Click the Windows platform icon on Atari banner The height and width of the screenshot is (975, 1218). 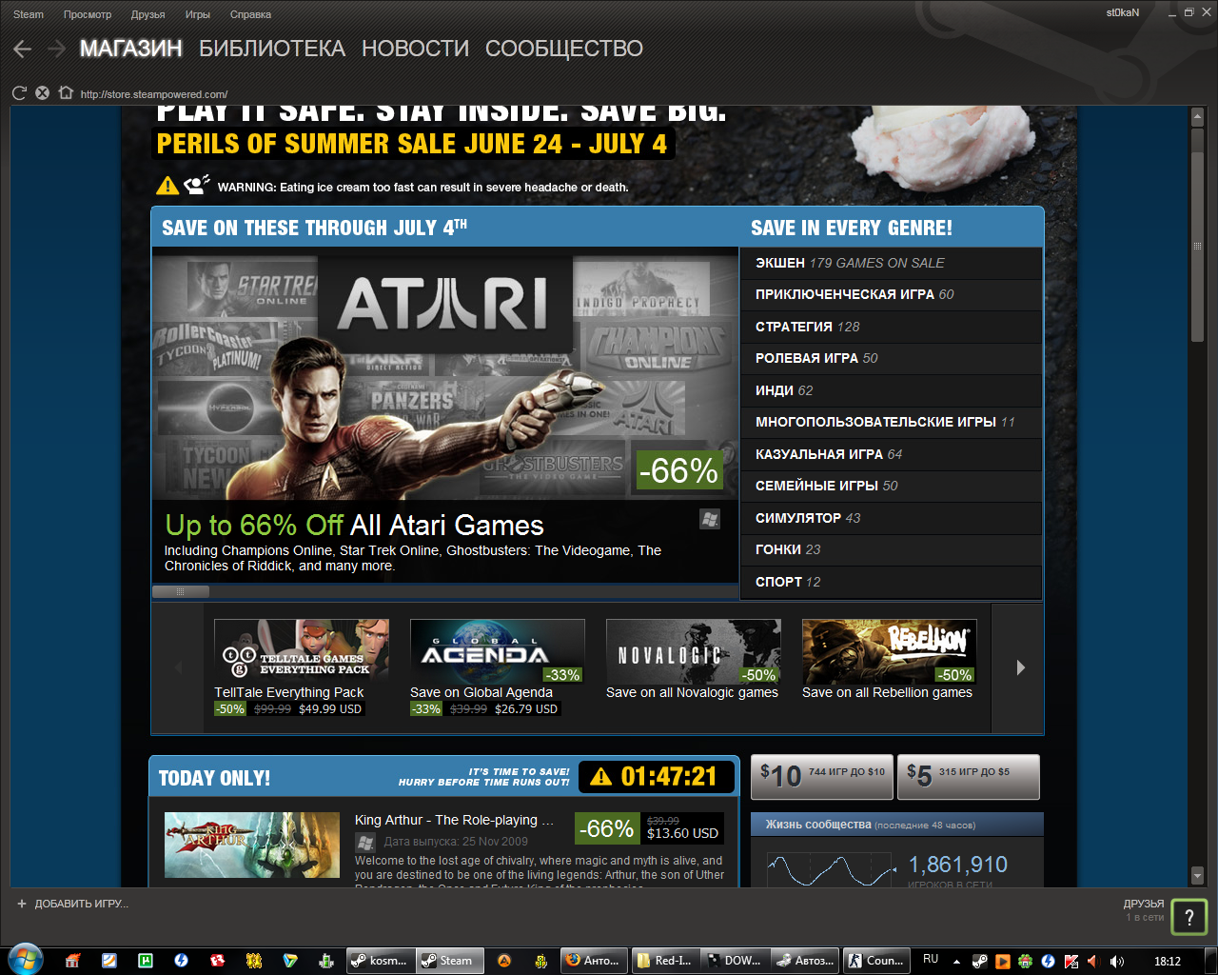coord(710,519)
